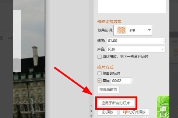Increase the 速度 value with up arrow
The image size is (178, 118).
[x=164, y=39]
